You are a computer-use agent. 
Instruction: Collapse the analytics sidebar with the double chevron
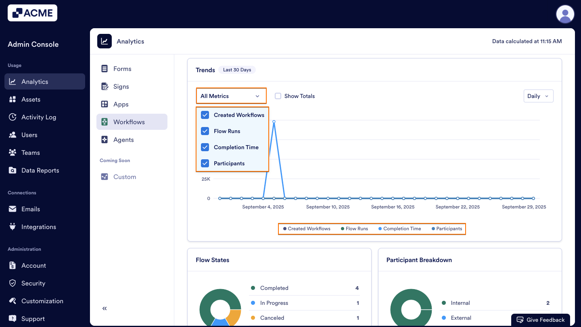pyautogui.click(x=104, y=308)
